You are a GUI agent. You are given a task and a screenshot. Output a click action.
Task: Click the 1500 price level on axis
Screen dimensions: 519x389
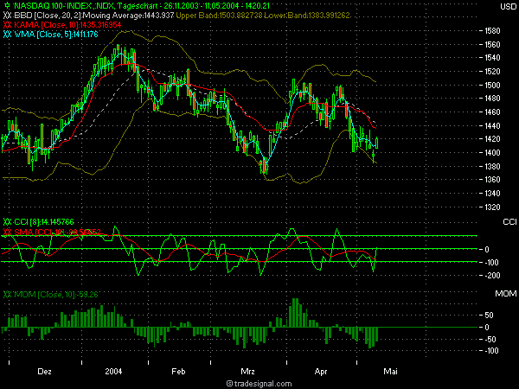492,85
